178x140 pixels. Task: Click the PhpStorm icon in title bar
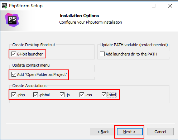[5, 6]
